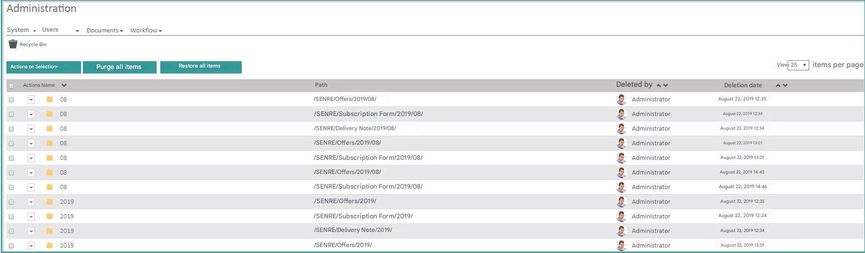Expand actions arrow for /SENRE/Delivery Note/2019/08/ row

[x=31, y=129]
